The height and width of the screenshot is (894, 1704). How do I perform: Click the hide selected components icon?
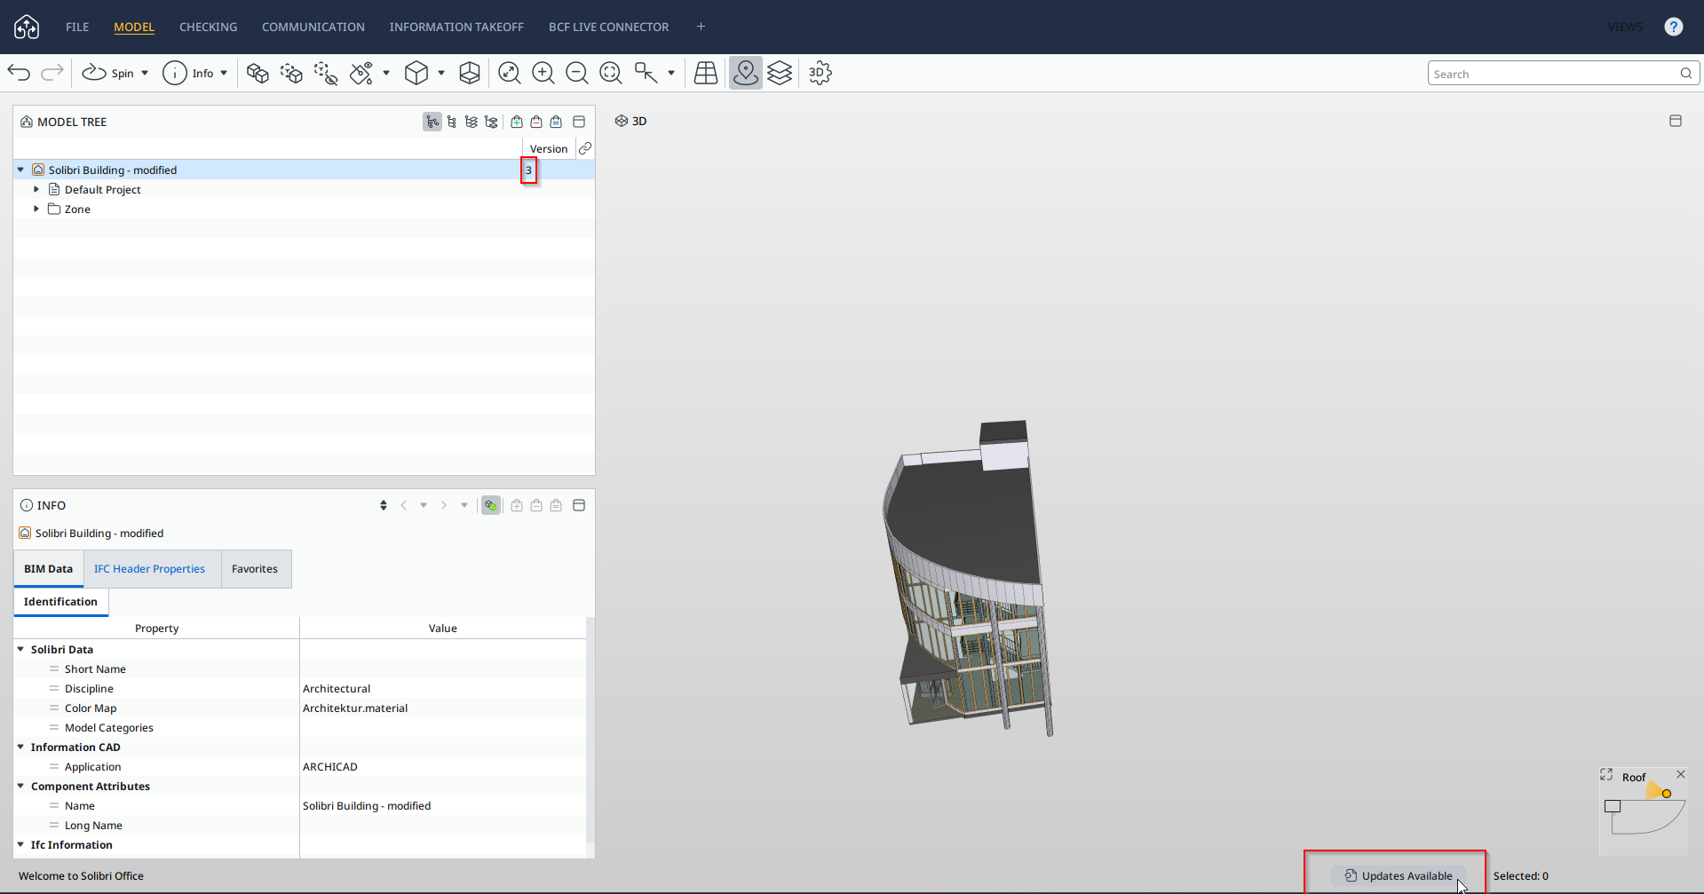[x=326, y=73]
